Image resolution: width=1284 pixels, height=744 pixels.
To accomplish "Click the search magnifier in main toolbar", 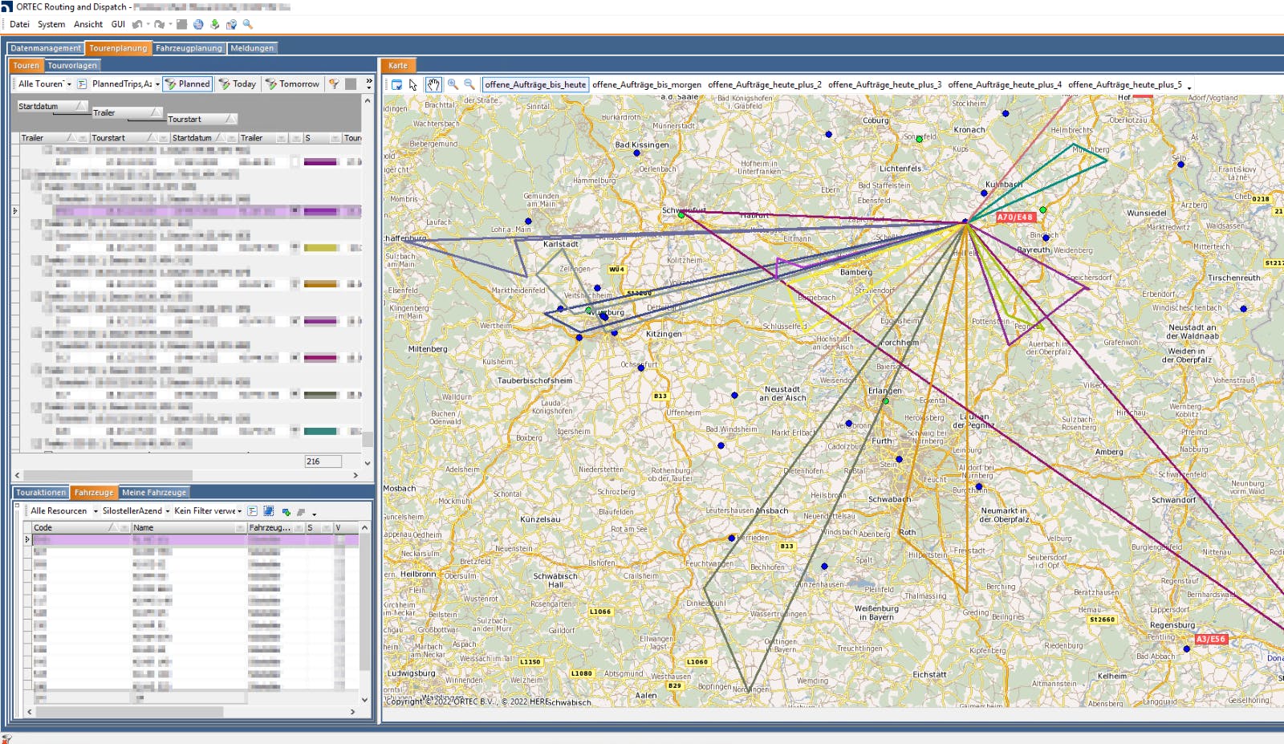I will point(248,24).
